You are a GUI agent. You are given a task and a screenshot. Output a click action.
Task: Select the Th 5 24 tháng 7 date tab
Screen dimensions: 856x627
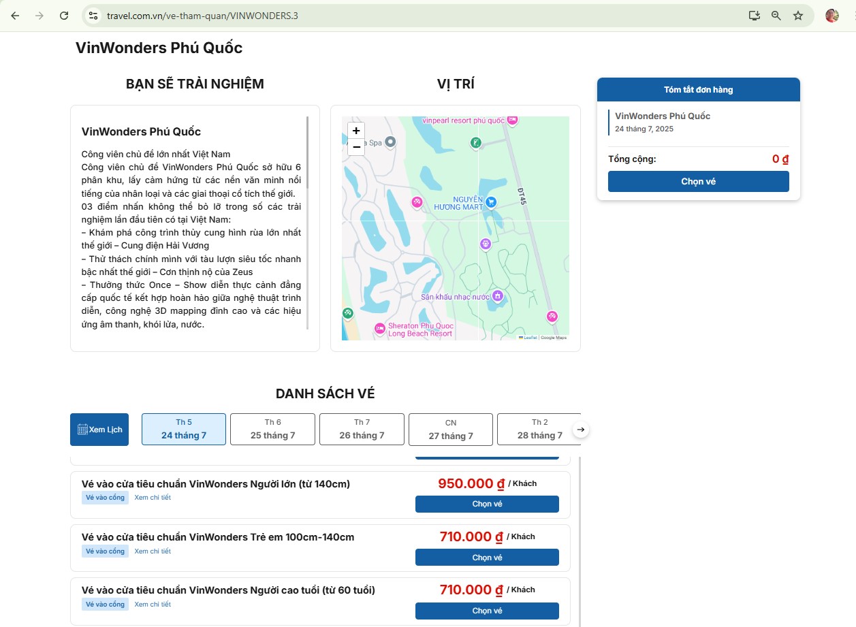184,430
